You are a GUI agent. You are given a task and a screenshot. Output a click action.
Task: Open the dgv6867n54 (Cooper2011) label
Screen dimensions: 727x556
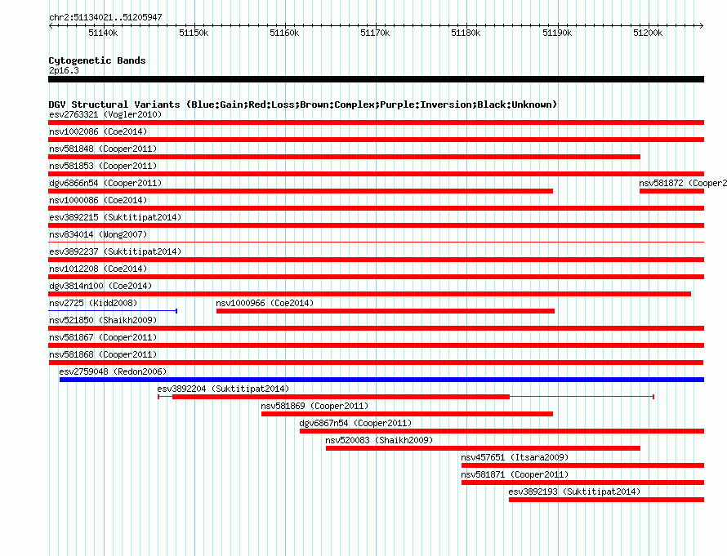click(355, 423)
